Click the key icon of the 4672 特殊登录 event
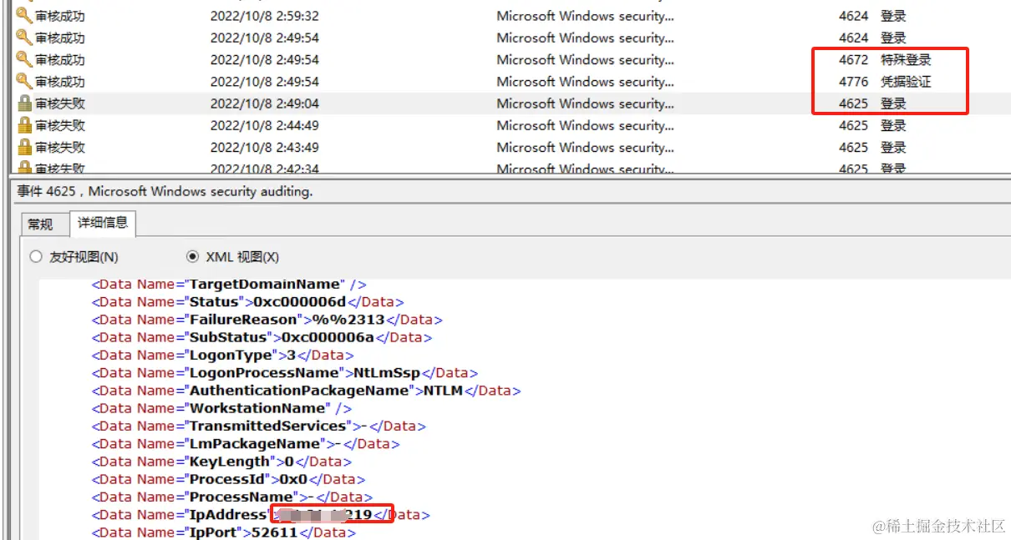 pyautogui.click(x=24, y=59)
